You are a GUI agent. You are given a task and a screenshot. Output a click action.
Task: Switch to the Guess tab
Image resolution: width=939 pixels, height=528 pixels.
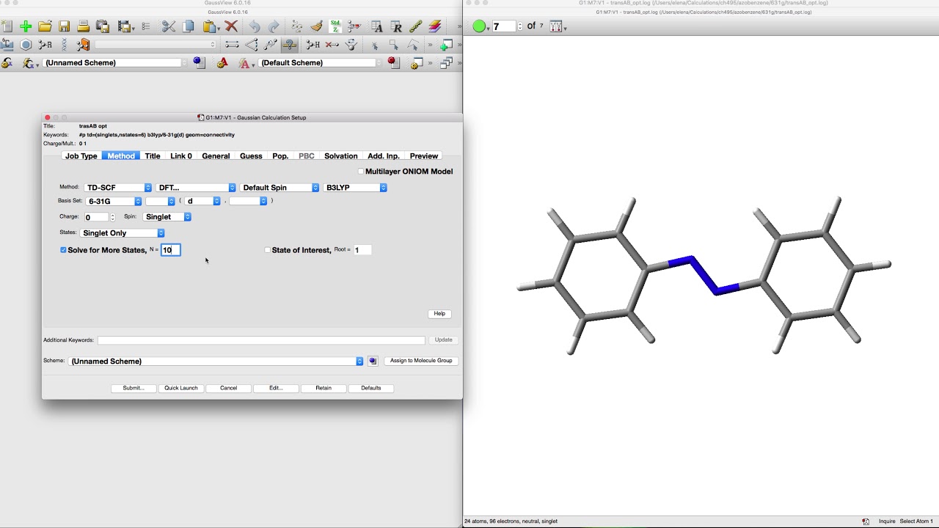click(x=251, y=156)
